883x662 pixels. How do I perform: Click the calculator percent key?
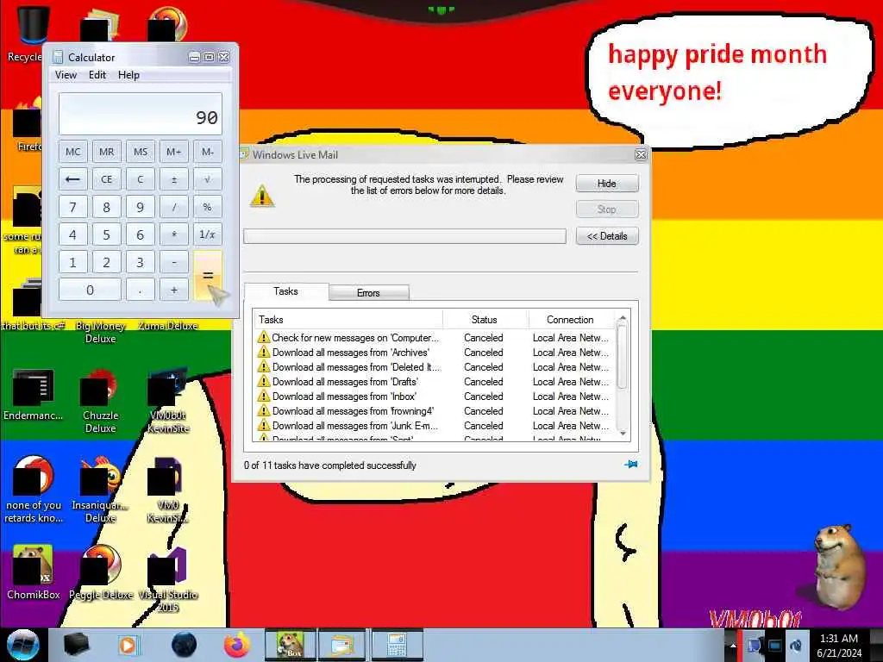coord(208,207)
